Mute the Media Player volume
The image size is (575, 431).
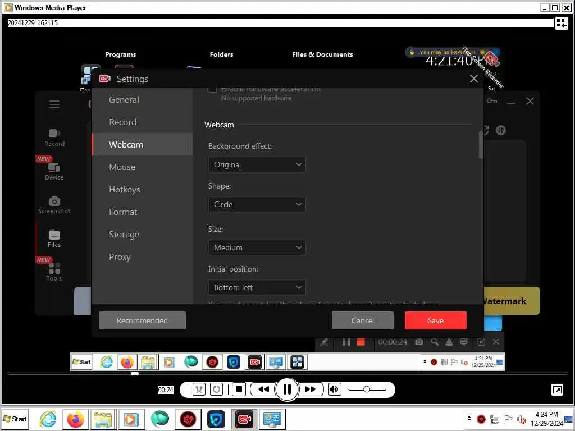(x=335, y=389)
